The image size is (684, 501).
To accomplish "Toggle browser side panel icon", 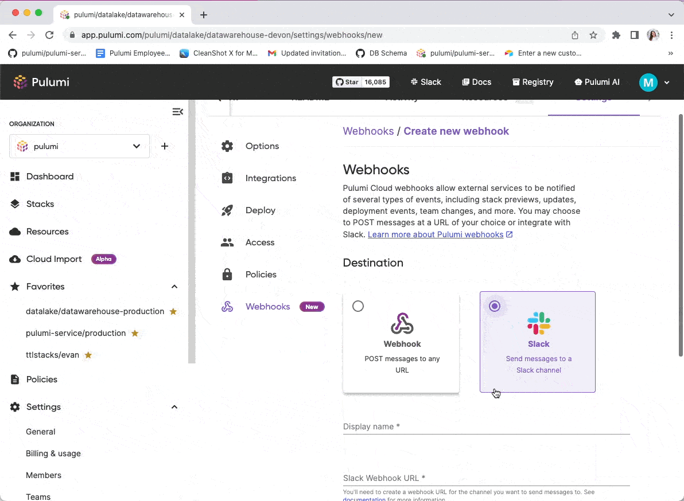I will pos(635,36).
